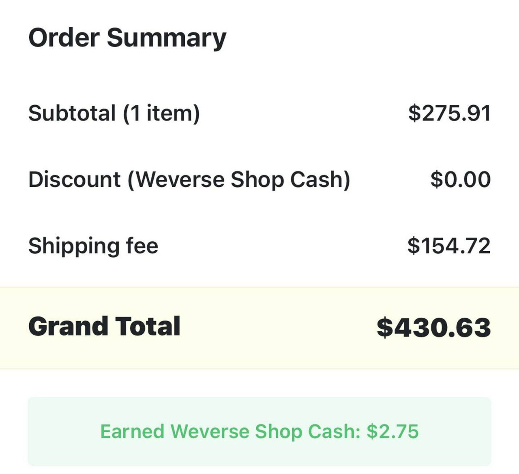Image resolution: width=519 pixels, height=474 pixels.
Task: Select the word Discount
Action: [74, 179]
